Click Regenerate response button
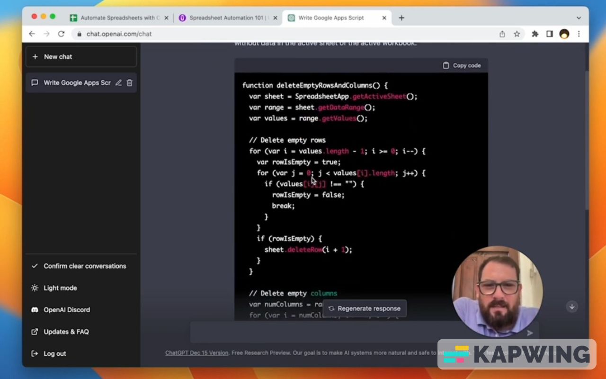Viewport: 606px width, 379px height. point(365,308)
